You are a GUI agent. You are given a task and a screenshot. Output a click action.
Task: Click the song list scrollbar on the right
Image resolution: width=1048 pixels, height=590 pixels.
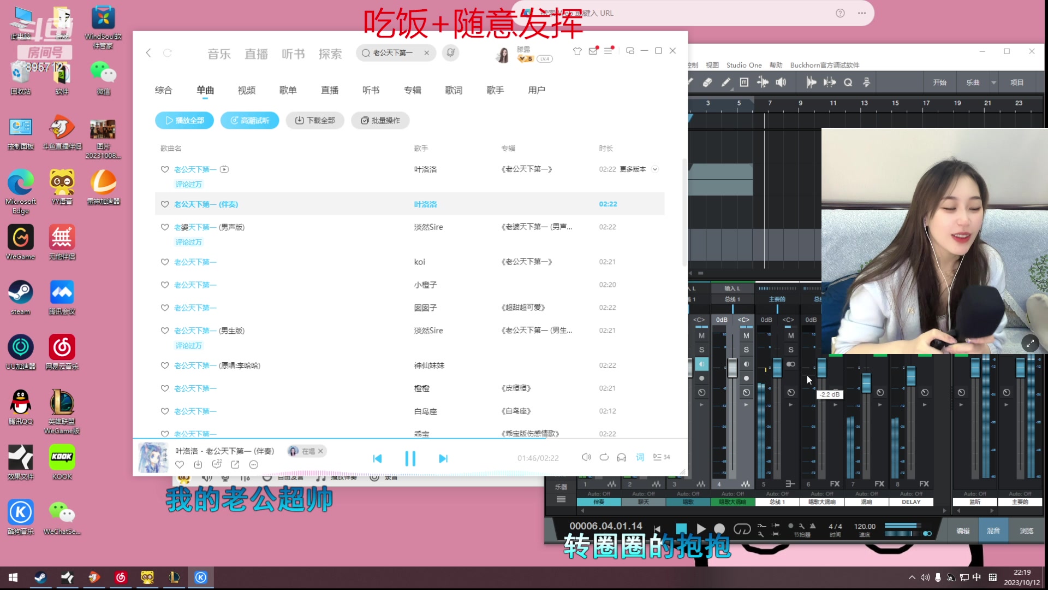click(684, 210)
